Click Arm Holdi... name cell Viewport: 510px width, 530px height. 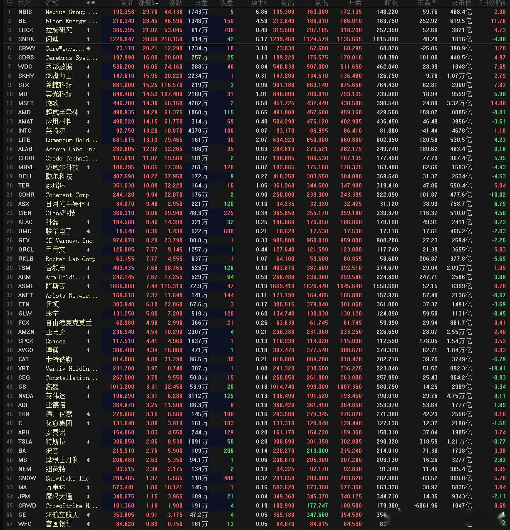tap(65, 277)
